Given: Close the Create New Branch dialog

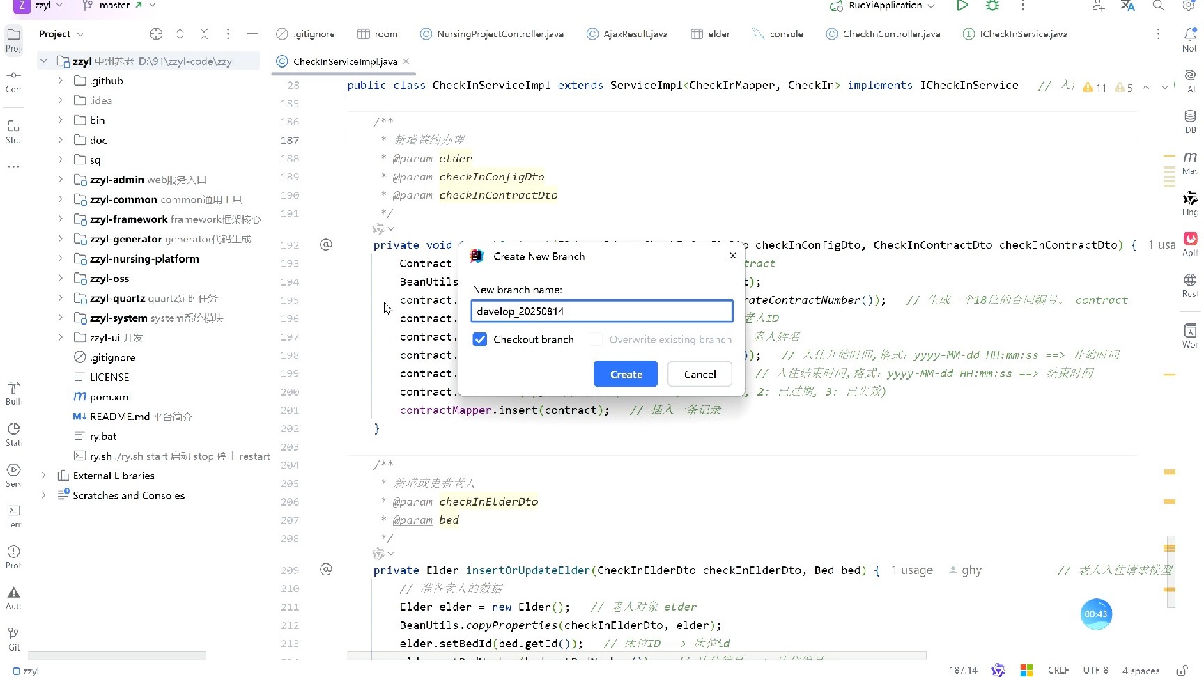Looking at the screenshot, I should (733, 256).
